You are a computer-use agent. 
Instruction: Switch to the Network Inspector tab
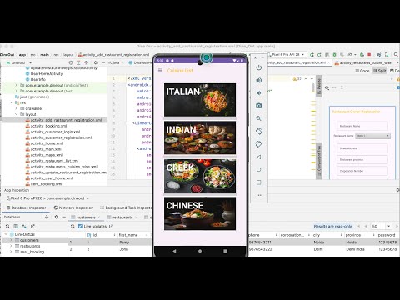click(72, 207)
